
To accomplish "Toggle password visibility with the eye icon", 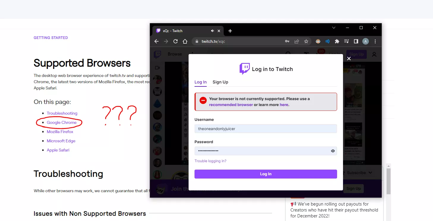I will click(333, 151).
